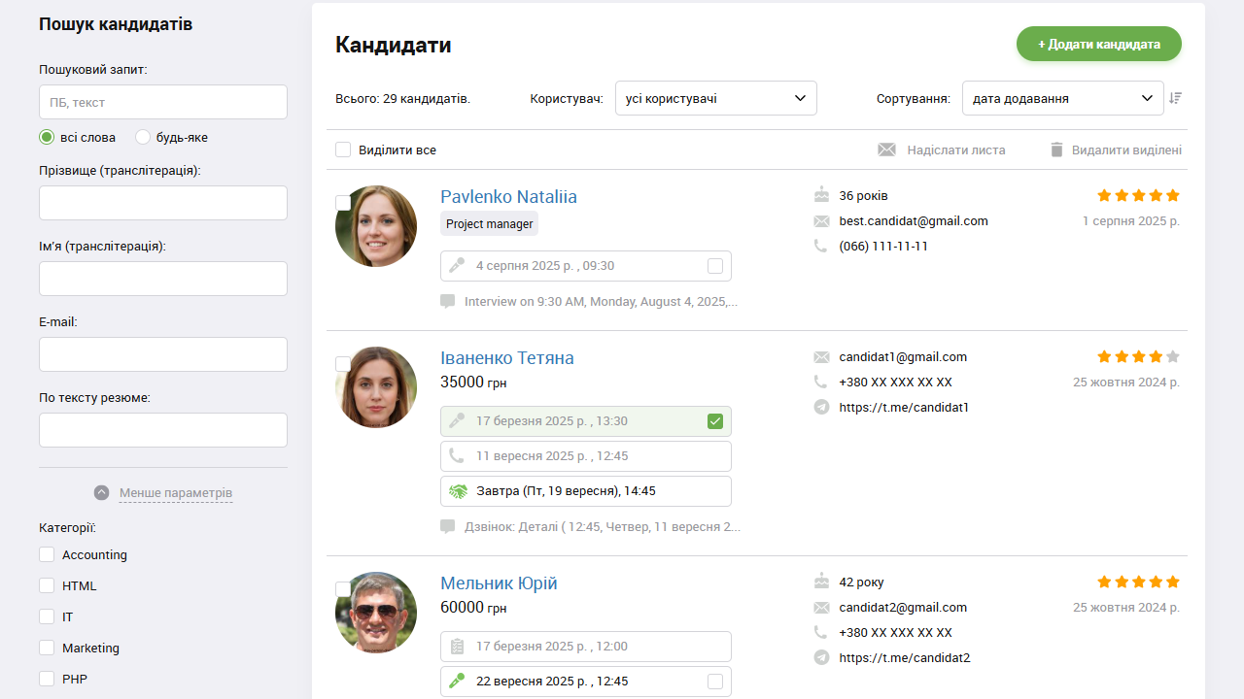
Task: Click the fifth rating star for Іваненко Тетяна
Action: pyautogui.click(x=1173, y=357)
